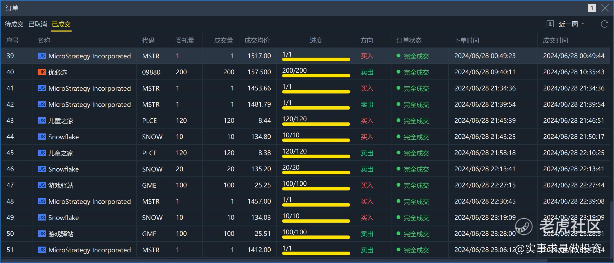Select MicroStrategy Incorporated in row 48
The width and height of the screenshot is (614, 263).
point(90,201)
